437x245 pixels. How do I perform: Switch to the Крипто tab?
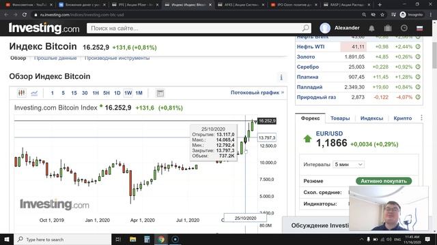[403, 118]
